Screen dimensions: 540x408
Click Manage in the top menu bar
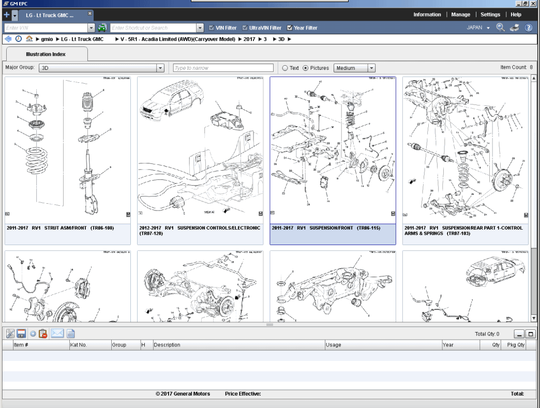pyautogui.click(x=460, y=14)
